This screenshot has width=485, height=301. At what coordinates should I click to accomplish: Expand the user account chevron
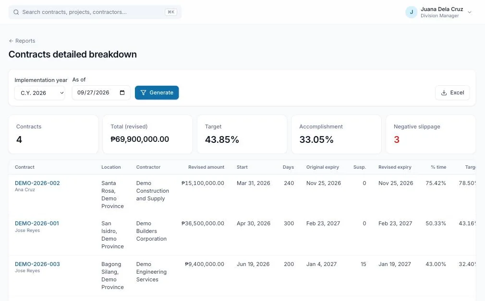pos(470,12)
